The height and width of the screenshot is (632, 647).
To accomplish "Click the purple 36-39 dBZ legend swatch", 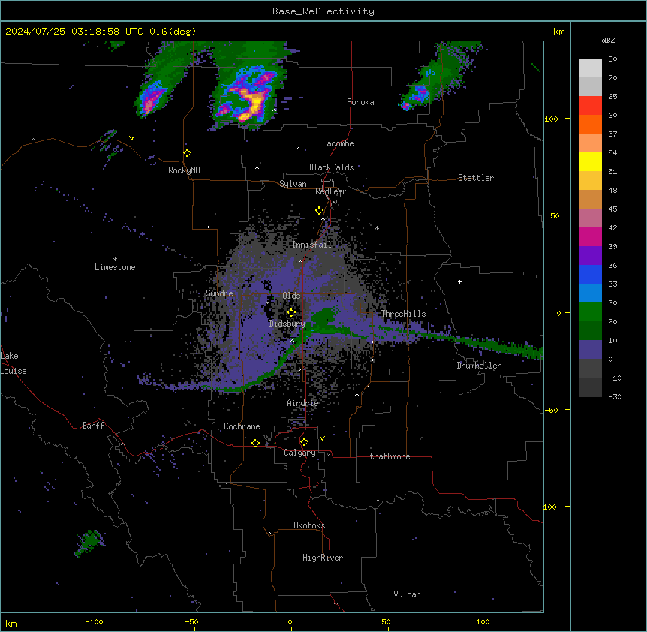I will (x=590, y=256).
